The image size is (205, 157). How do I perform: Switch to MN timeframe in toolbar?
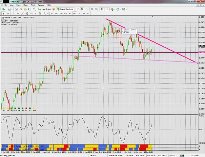88,13
